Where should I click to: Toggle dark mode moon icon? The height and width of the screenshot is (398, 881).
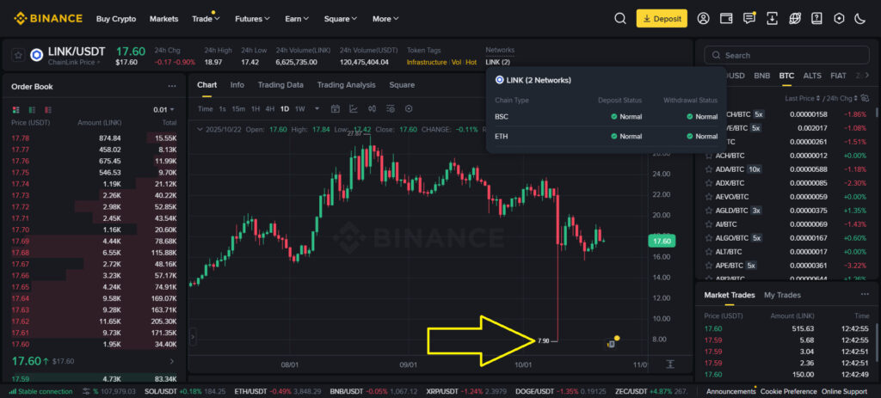[859, 18]
